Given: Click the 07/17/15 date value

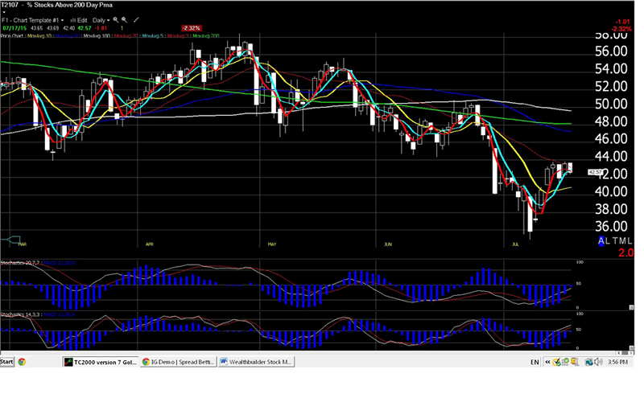Looking at the screenshot, I should point(14,28).
